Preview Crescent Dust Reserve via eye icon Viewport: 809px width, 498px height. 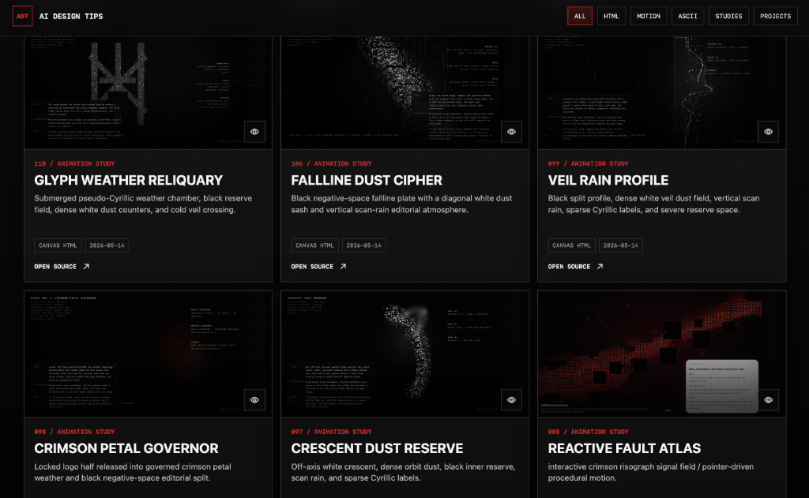(x=511, y=399)
